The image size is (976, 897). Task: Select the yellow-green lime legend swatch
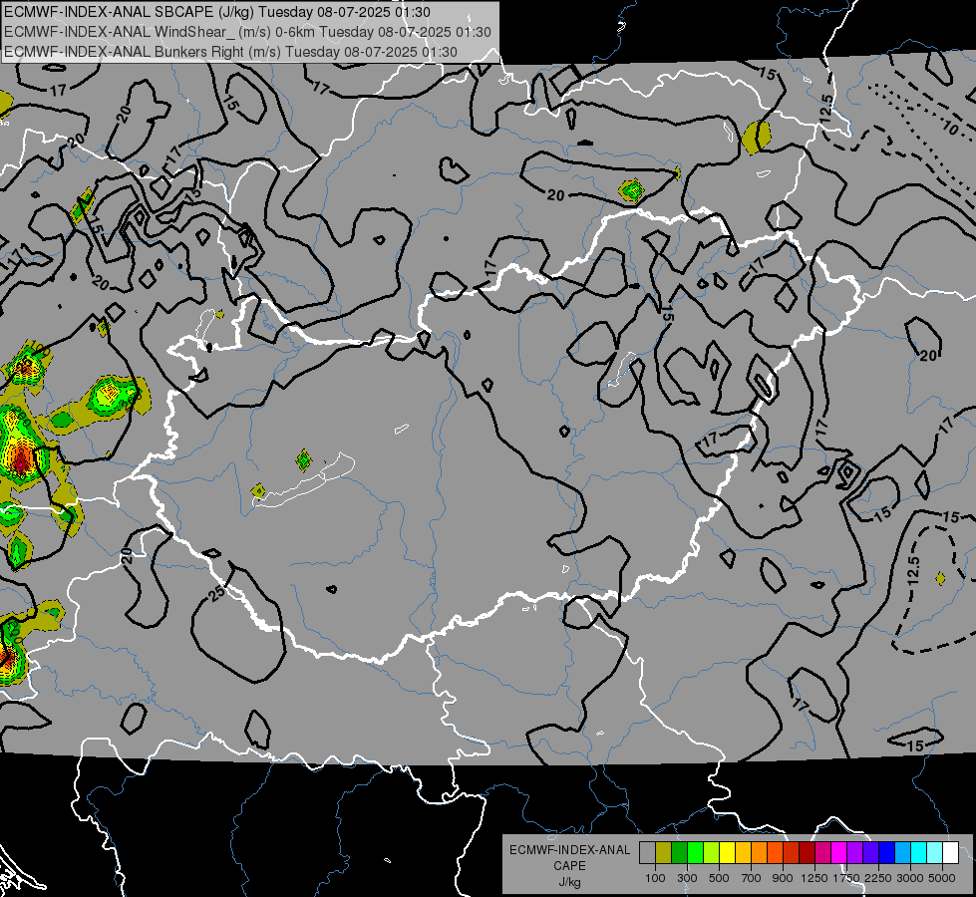pos(711,852)
